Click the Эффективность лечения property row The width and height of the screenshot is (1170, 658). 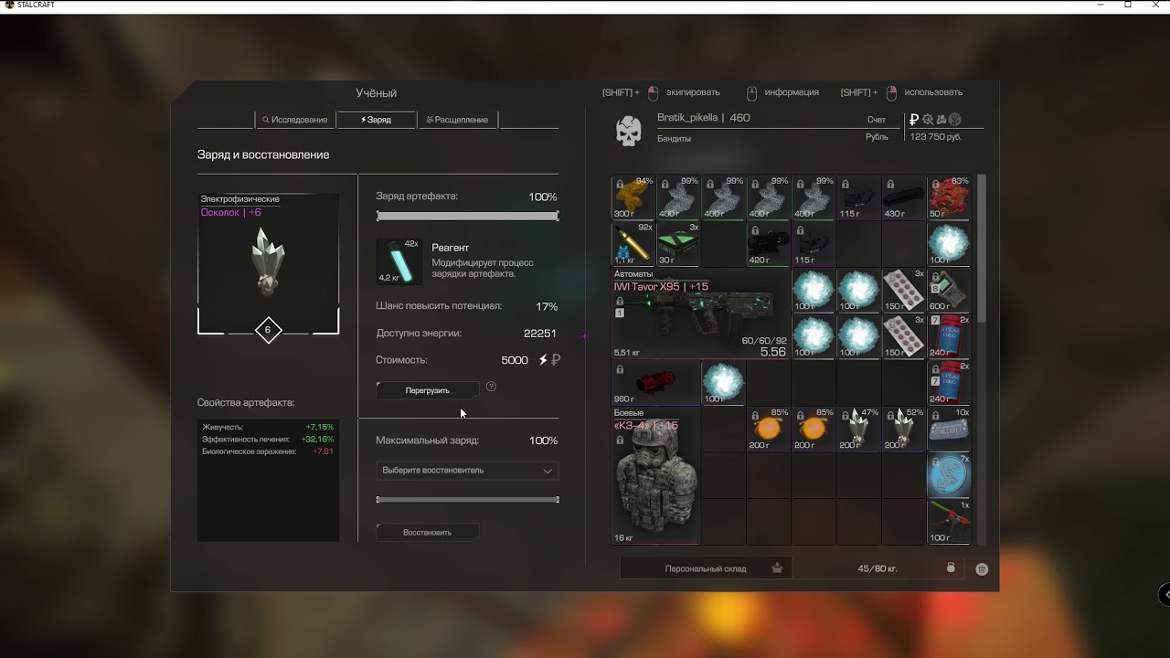[268, 440]
